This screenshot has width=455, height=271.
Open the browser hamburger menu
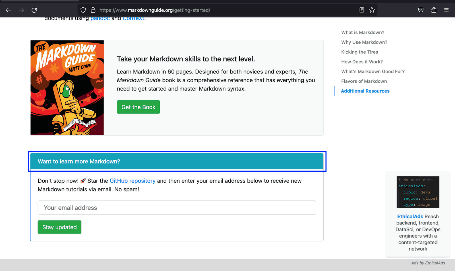[x=446, y=10]
